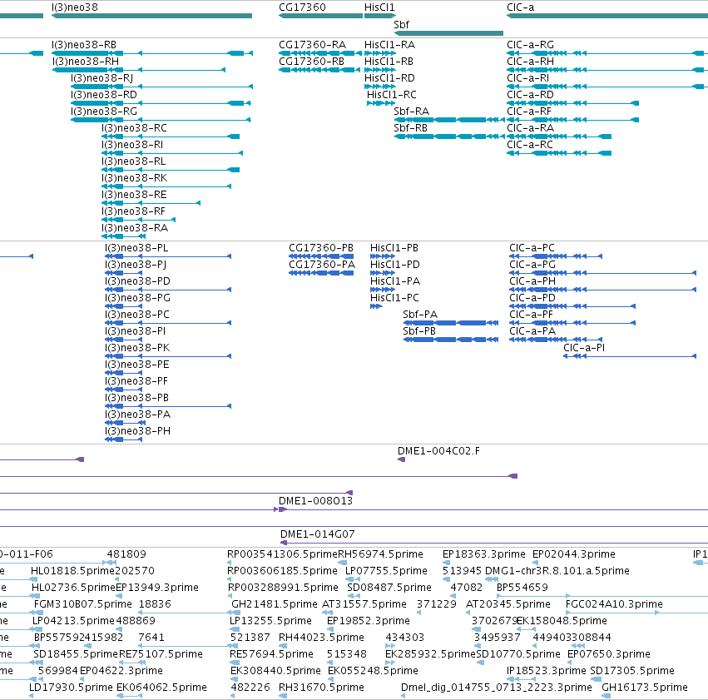708x700 pixels.
Task: Select the ClC-a gene label
Action: click(x=520, y=7)
